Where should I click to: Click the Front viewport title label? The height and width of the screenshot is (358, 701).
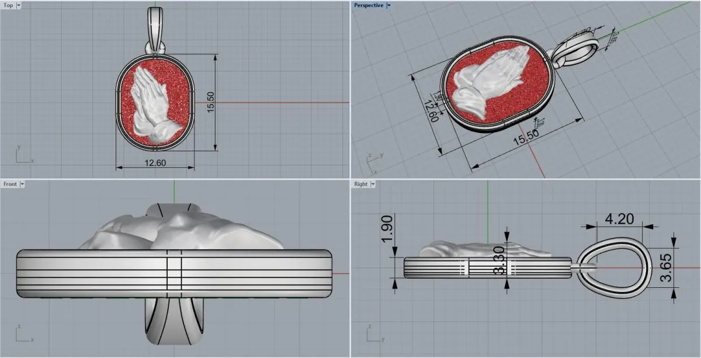click(x=10, y=184)
